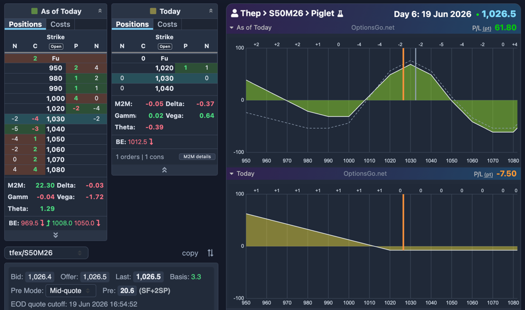Click the 1 orders | 1 cons text
The height and width of the screenshot is (310, 525).
click(139, 157)
